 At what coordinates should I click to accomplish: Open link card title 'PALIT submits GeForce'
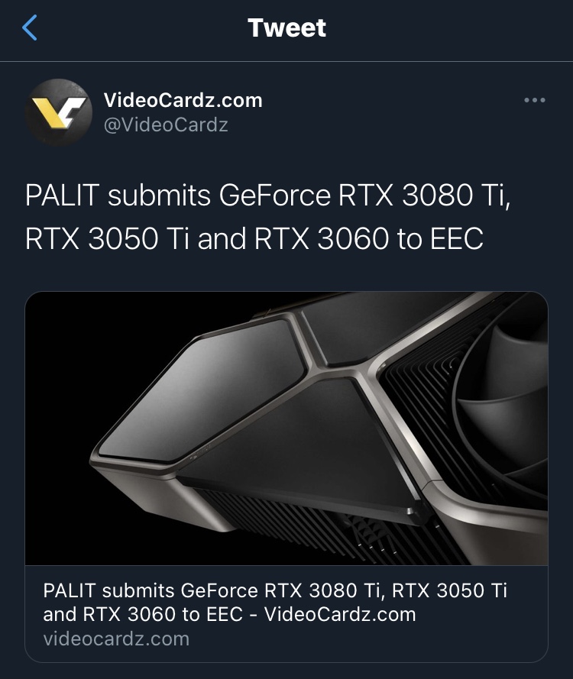(274, 590)
